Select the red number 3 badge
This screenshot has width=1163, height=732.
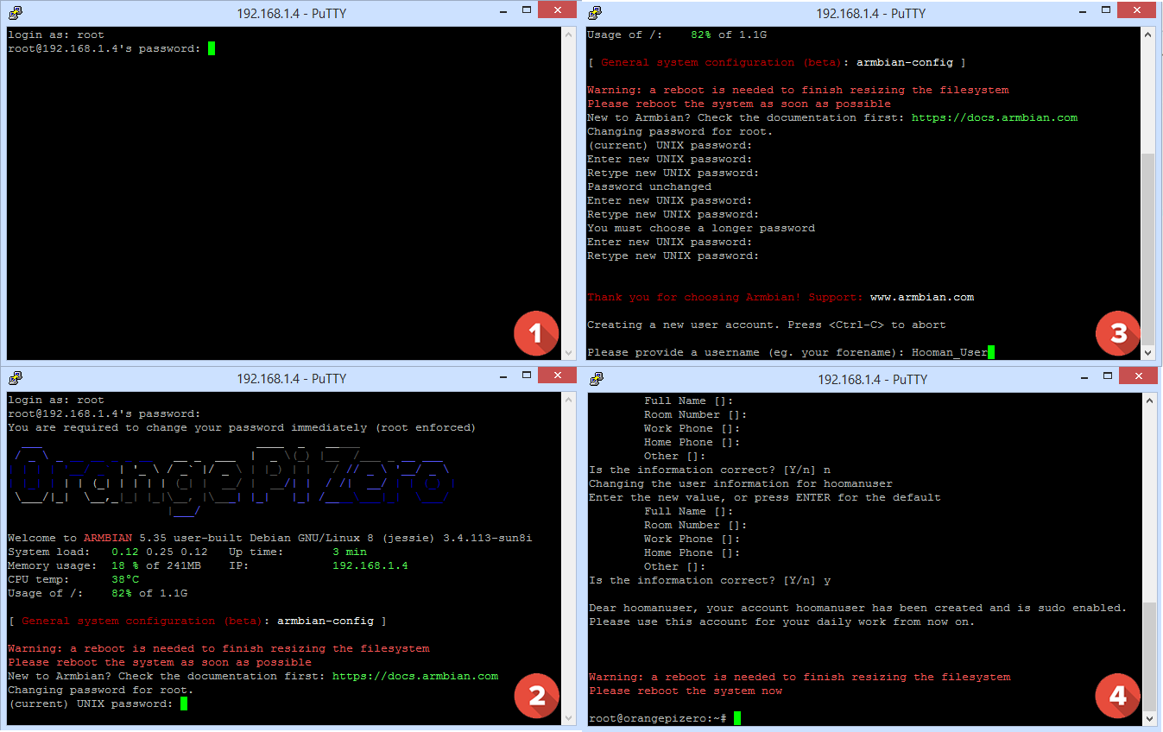click(1118, 333)
